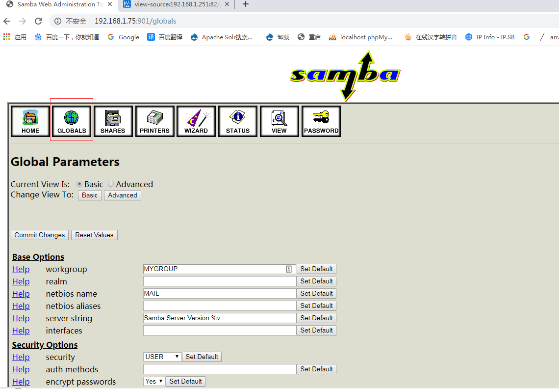Click the Advanced change view button
559x389 pixels.
pos(122,195)
